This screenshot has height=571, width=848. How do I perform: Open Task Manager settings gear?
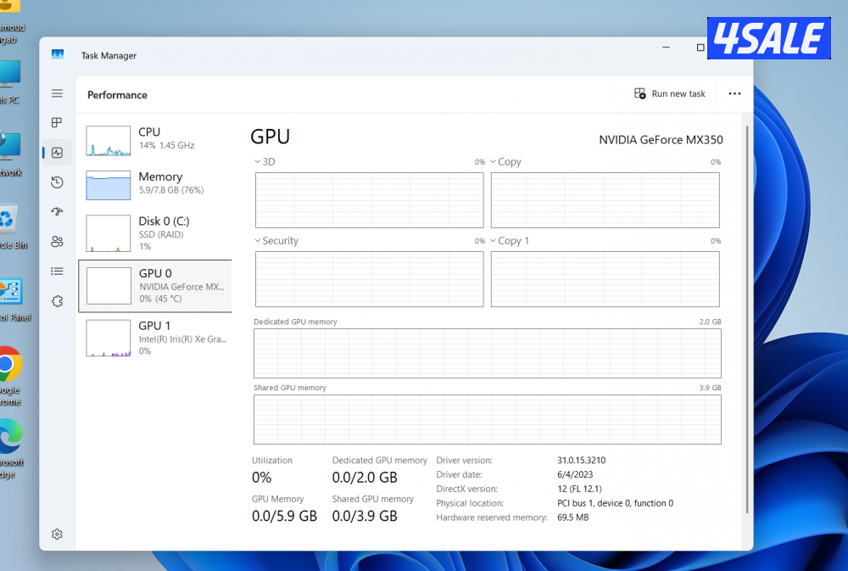coord(57,534)
